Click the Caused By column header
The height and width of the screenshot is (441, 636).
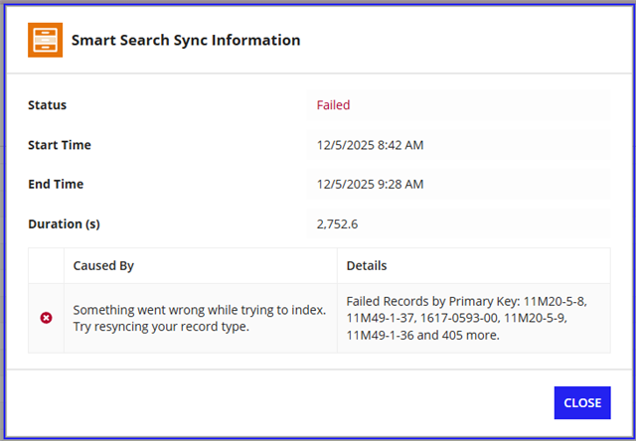(103, 266)
